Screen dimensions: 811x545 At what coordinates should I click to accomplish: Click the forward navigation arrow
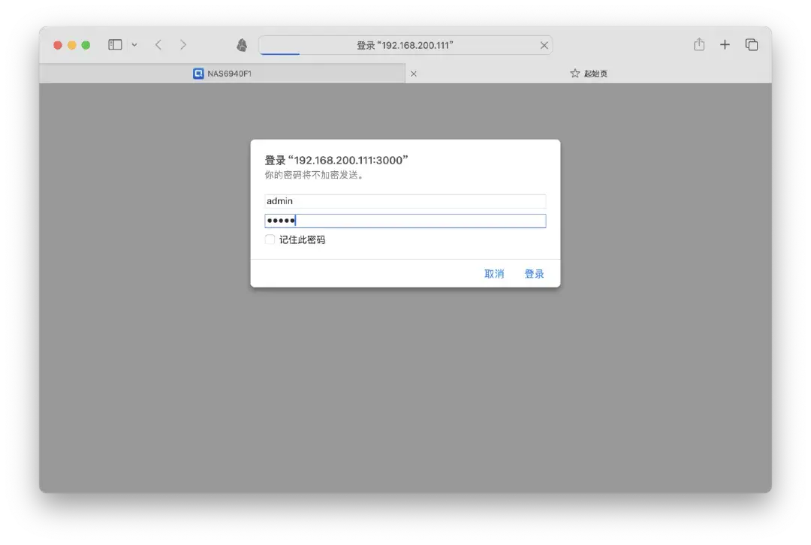coord(184,44)
